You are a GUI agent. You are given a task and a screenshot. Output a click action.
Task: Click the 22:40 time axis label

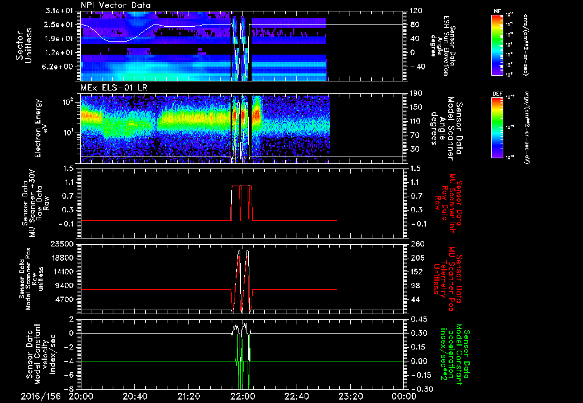296,396
